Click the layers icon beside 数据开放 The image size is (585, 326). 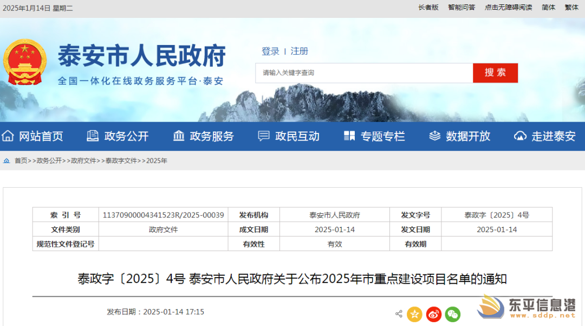point(434,136)
